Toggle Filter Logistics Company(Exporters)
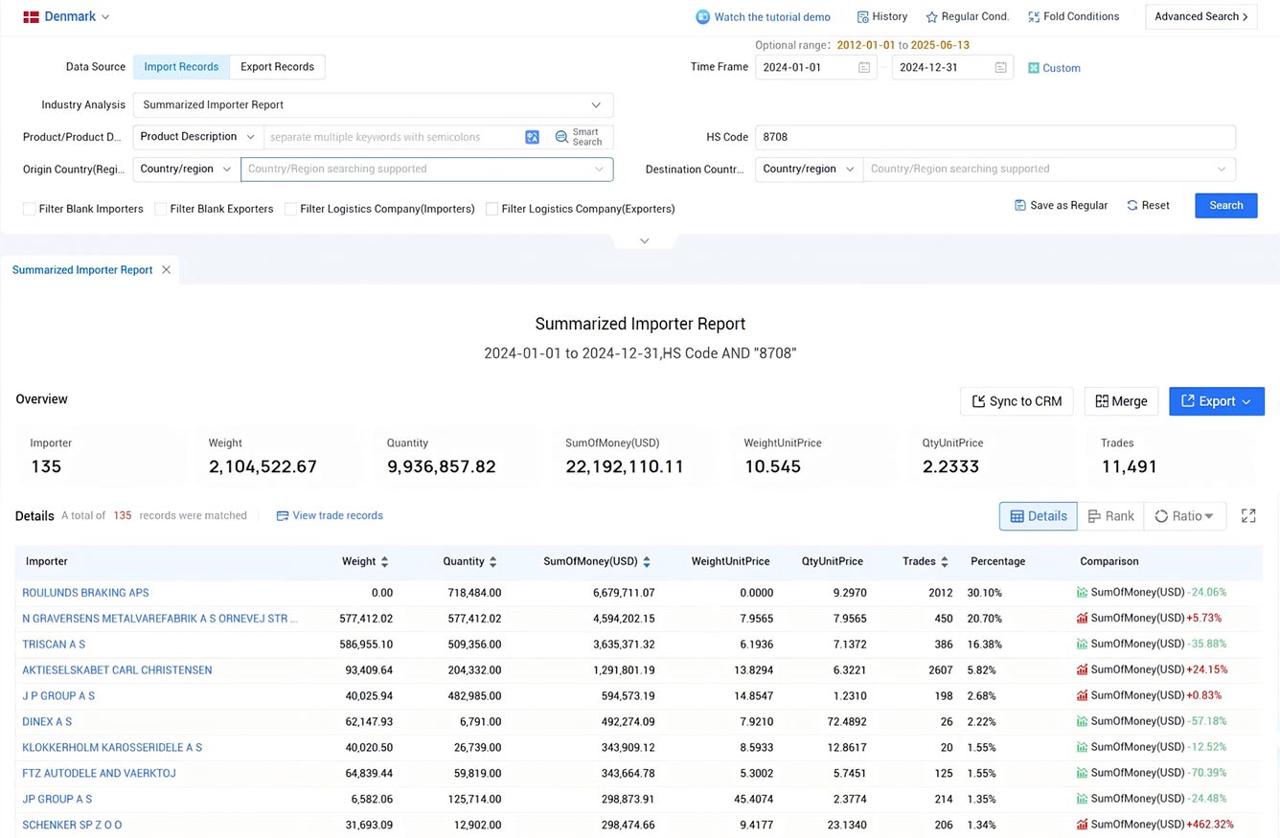This screenshot has width=1280, height=838. (x=491, y=209)
